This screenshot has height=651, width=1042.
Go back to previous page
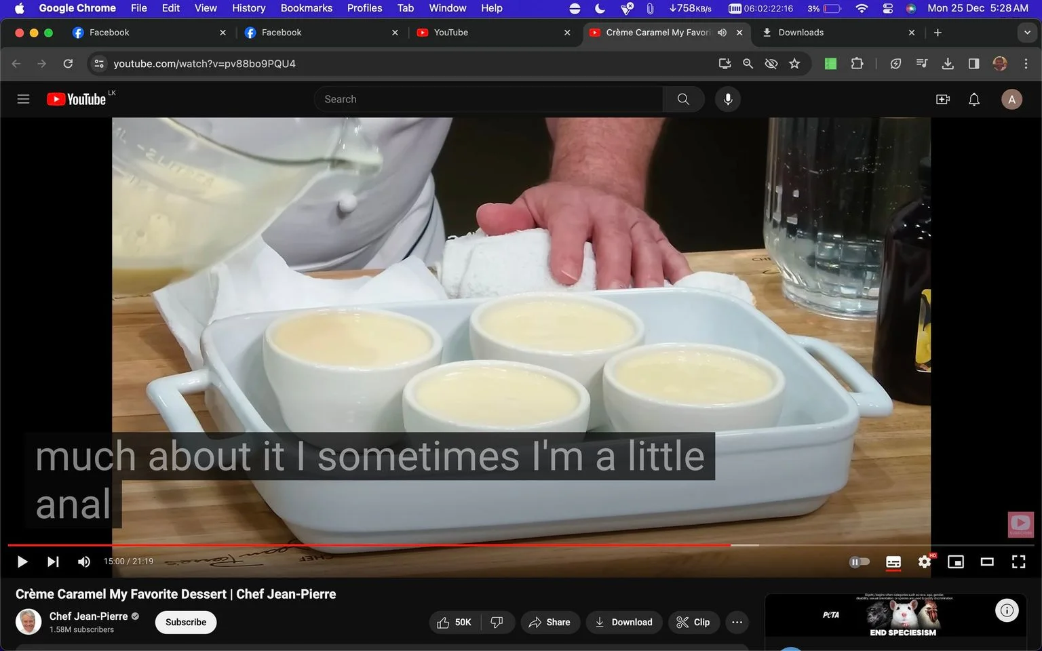16,64
